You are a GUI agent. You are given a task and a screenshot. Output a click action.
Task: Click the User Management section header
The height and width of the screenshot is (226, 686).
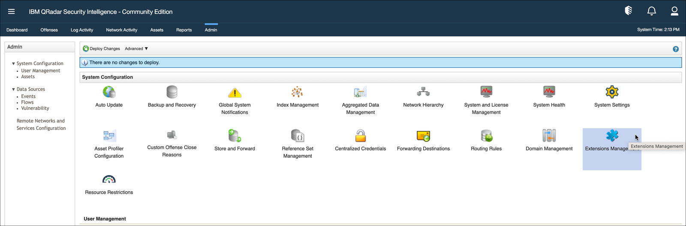(105, 219)
